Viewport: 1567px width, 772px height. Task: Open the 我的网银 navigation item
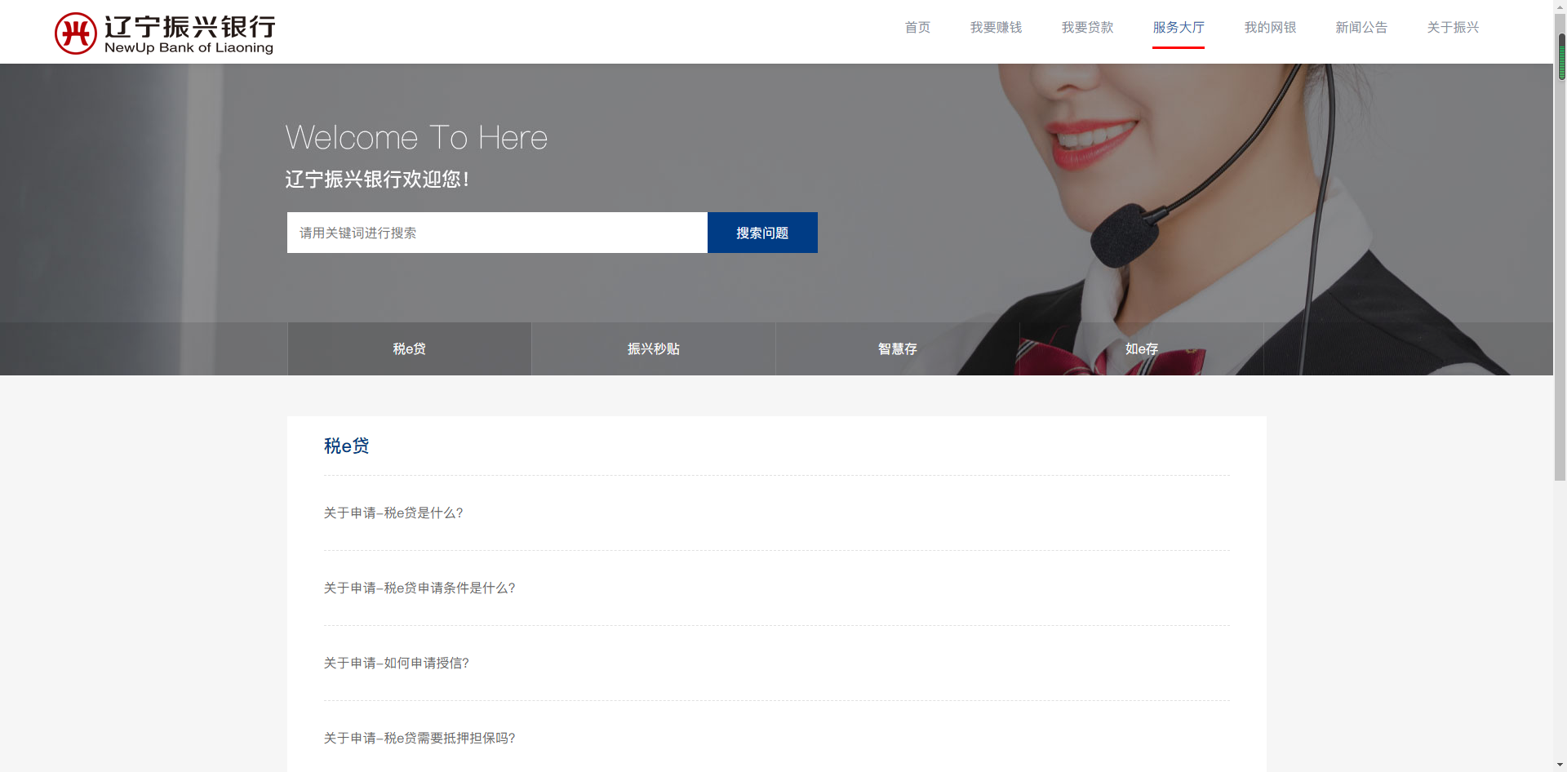point(1270,28)
